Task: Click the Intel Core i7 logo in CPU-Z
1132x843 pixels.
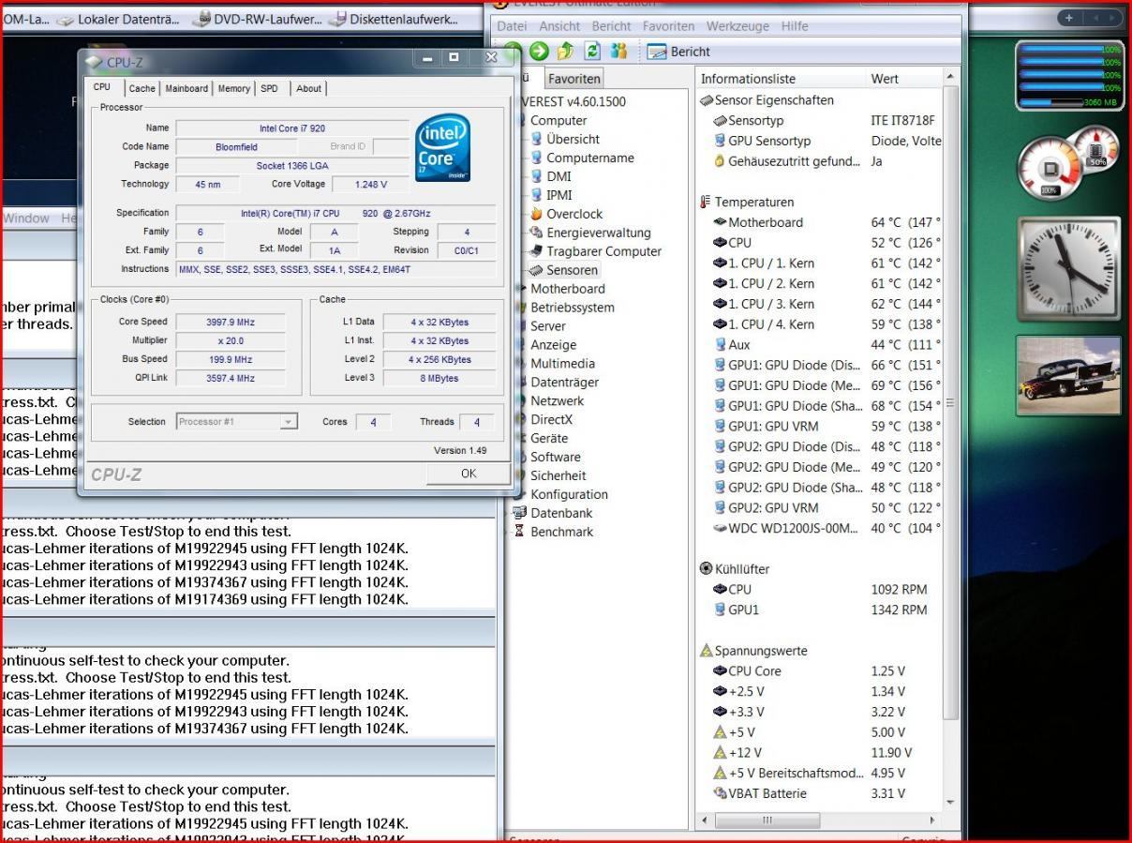Action: [x=442, y=149]
